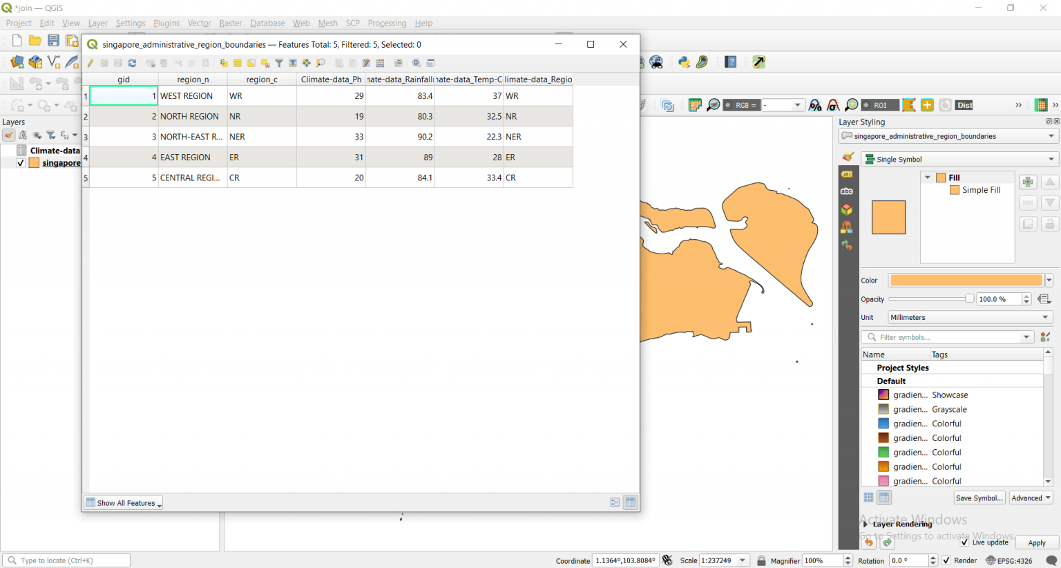Uncheck the Render checkbox in status bar
Screen dimensions: 1061x568
946,560
